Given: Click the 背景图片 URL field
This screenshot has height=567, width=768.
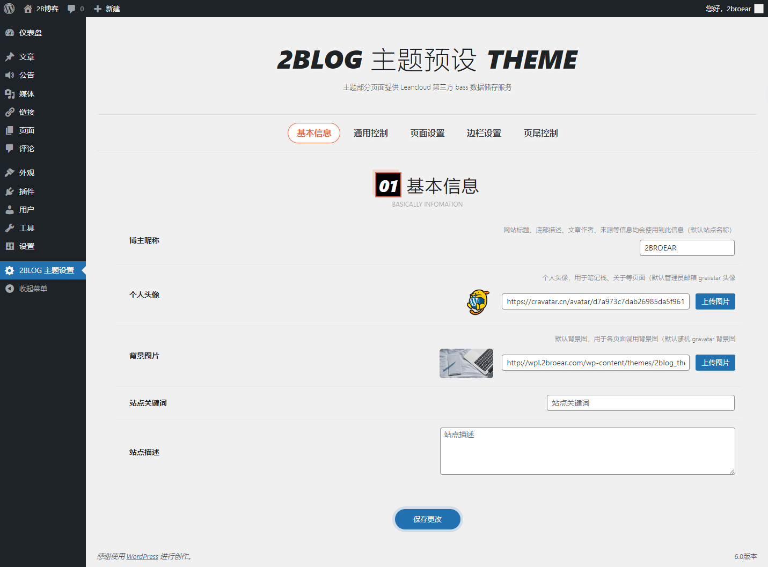Looking at the screenshot, I should (596, 363).
